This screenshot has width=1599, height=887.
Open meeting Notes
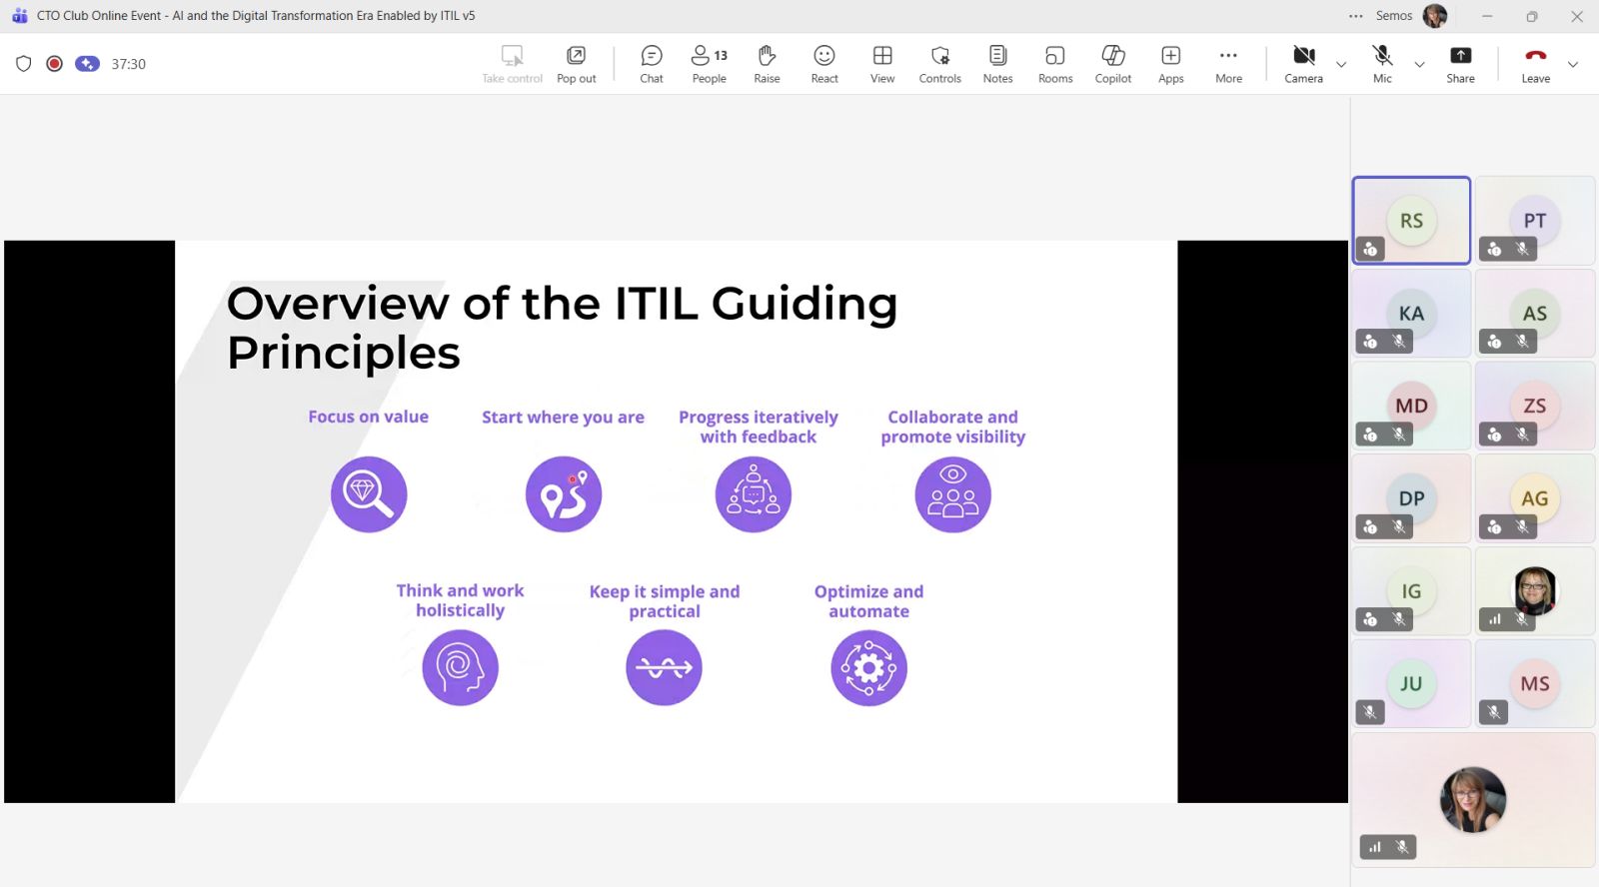pos(997,64)
